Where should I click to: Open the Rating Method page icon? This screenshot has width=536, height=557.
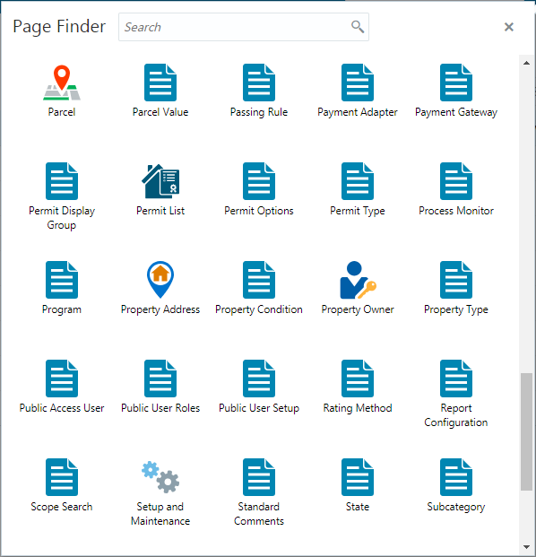pos(358,379)
